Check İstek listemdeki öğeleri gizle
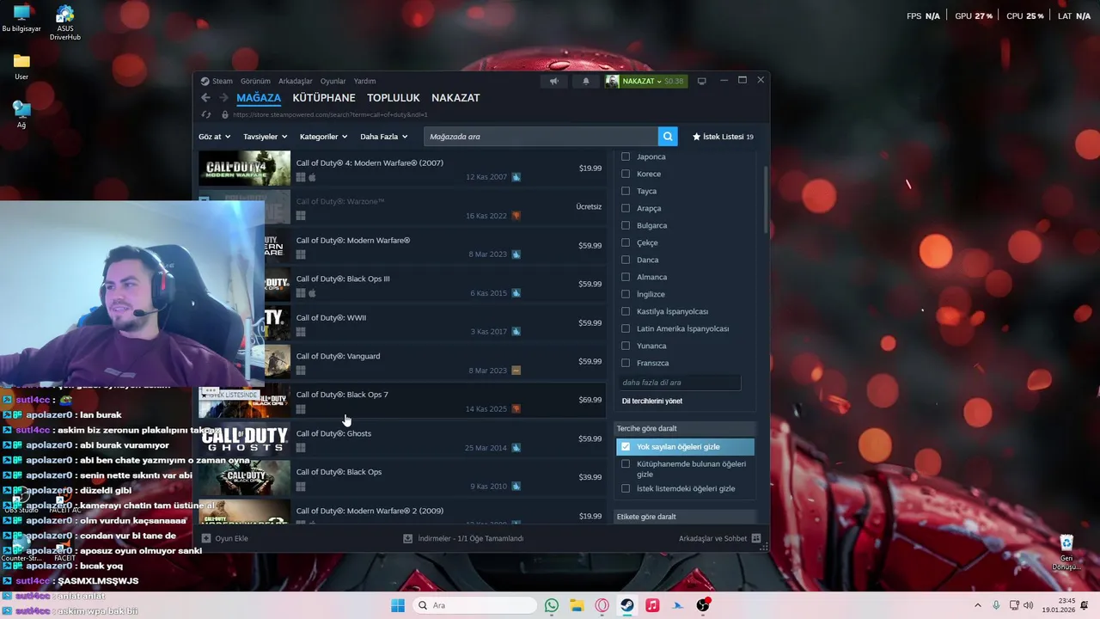This screenshot has width=1100, height=619. tap(626, 488)
